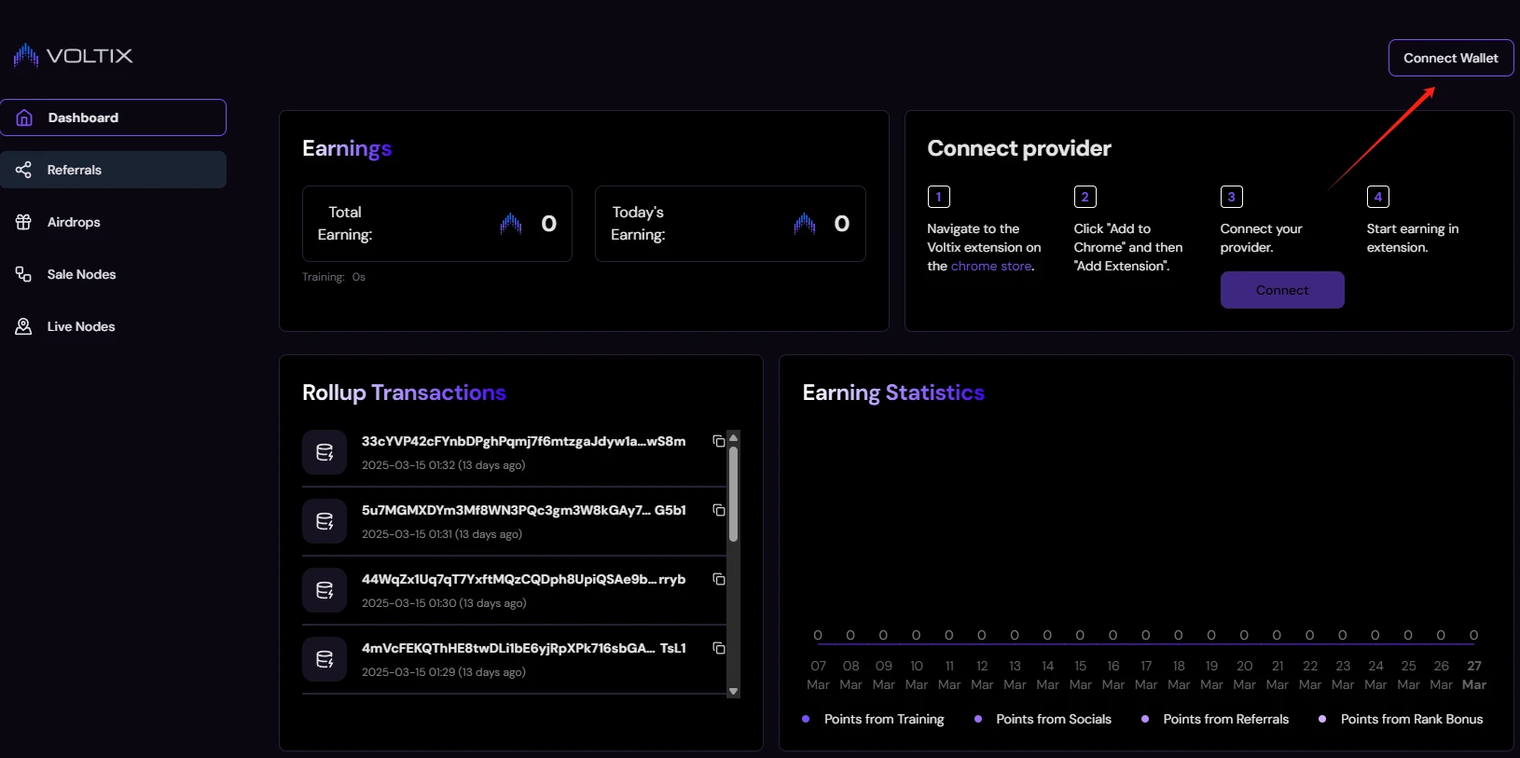This screenshot has height=758, width=1520.
Task: Toggle Points from Training legend
Action: tap(873, 719)
